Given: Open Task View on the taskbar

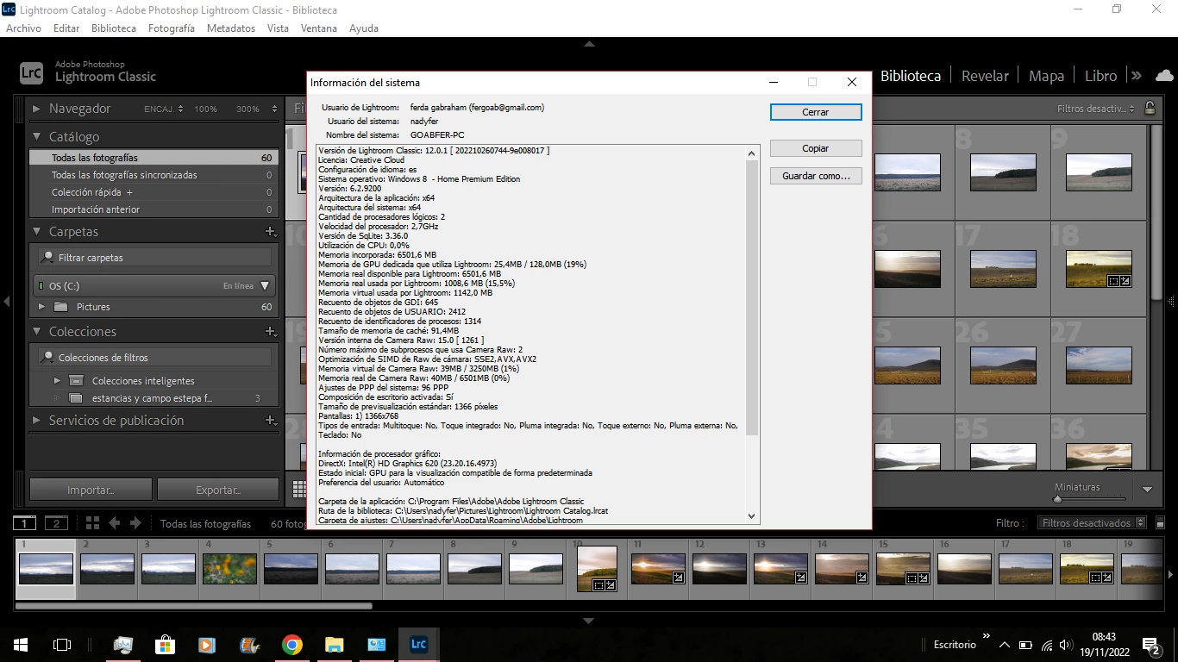Looking at the screenshot, I should [62, 644].
